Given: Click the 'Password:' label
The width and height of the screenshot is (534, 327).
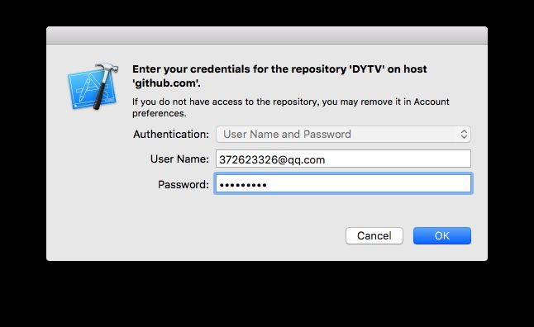Looking at the screenshot, I should 184,184.
